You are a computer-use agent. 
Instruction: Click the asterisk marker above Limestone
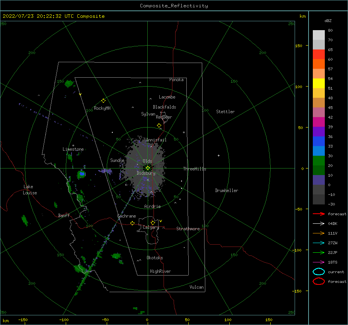(73, 146)
